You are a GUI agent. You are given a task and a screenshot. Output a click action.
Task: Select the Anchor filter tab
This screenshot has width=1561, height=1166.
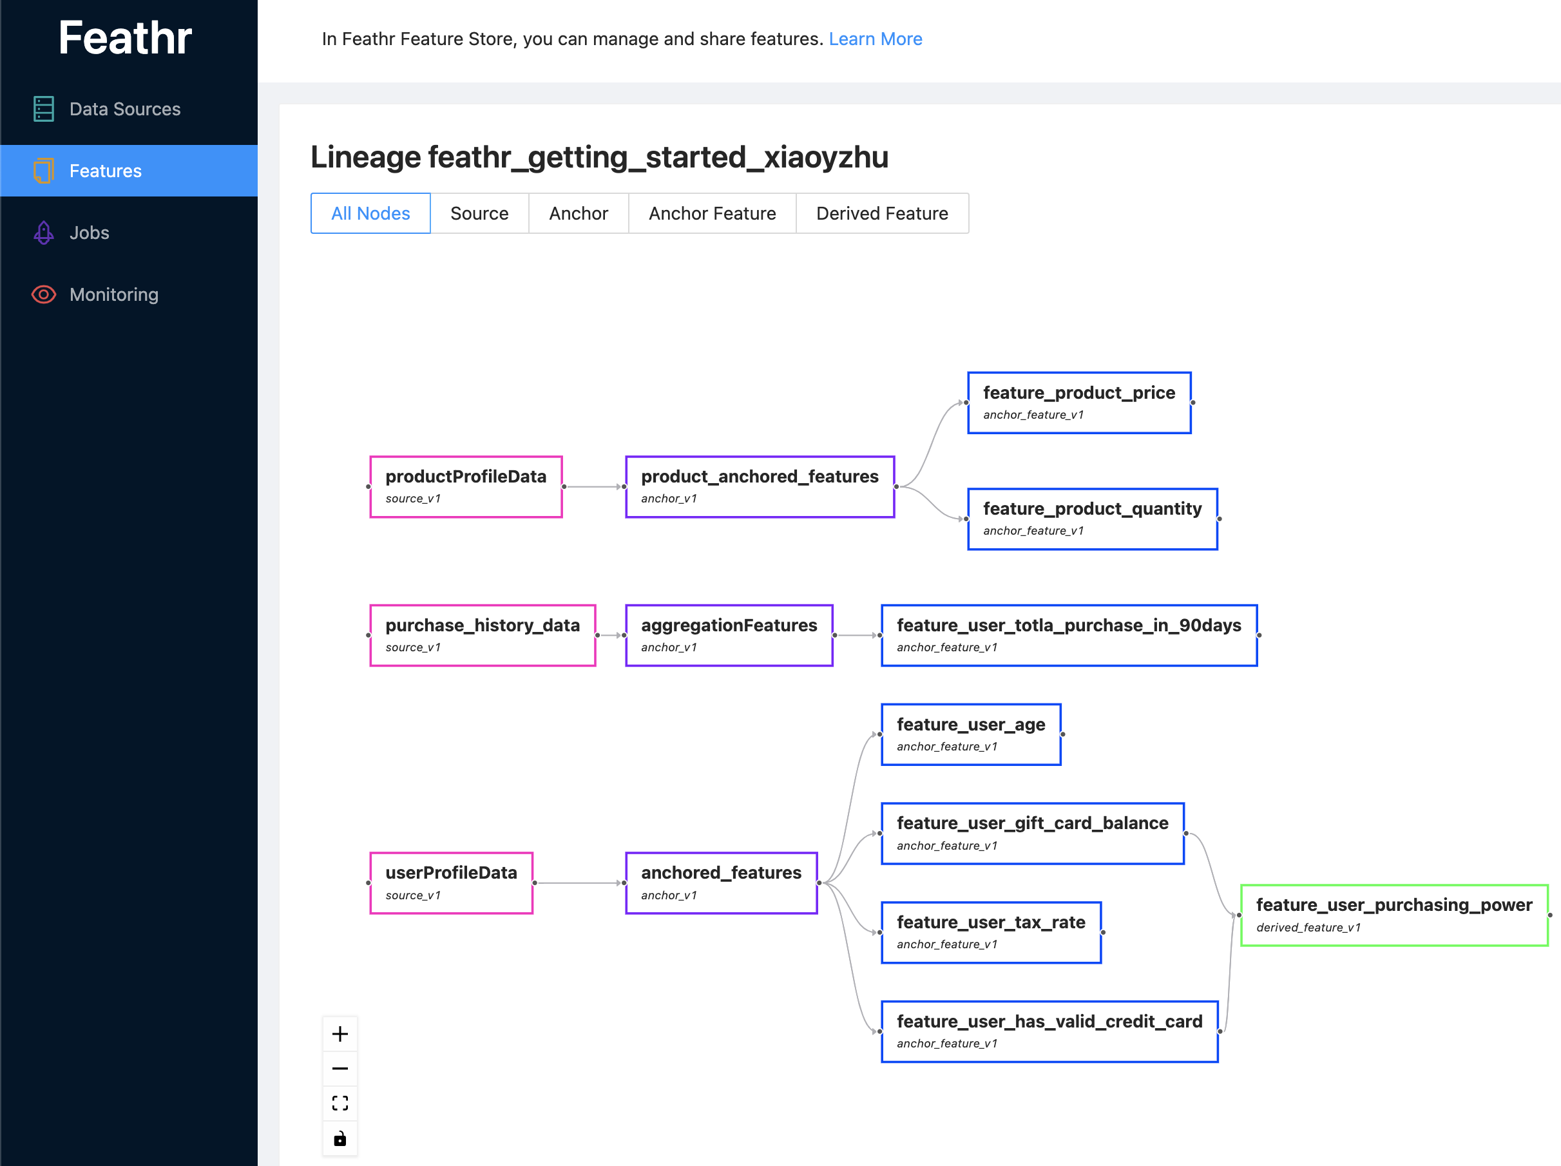[x=578, y=215]
